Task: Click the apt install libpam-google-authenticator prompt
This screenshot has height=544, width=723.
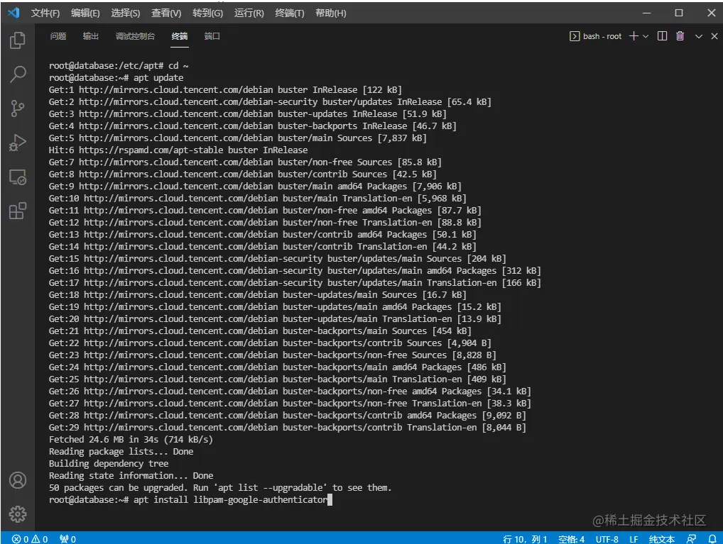Action: [x=190, y=499]
